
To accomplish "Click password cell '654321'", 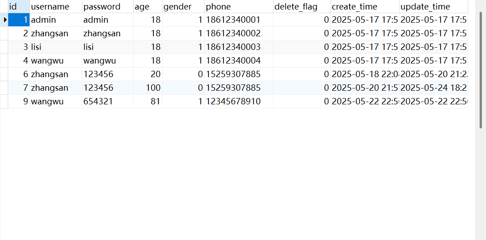I will click(107, 101).
